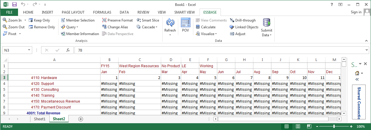Select Remove Only command
Viewport: 371px width, 130px height.
coord(42,27)
